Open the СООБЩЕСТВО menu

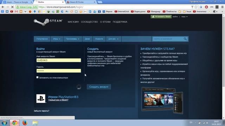89,22
